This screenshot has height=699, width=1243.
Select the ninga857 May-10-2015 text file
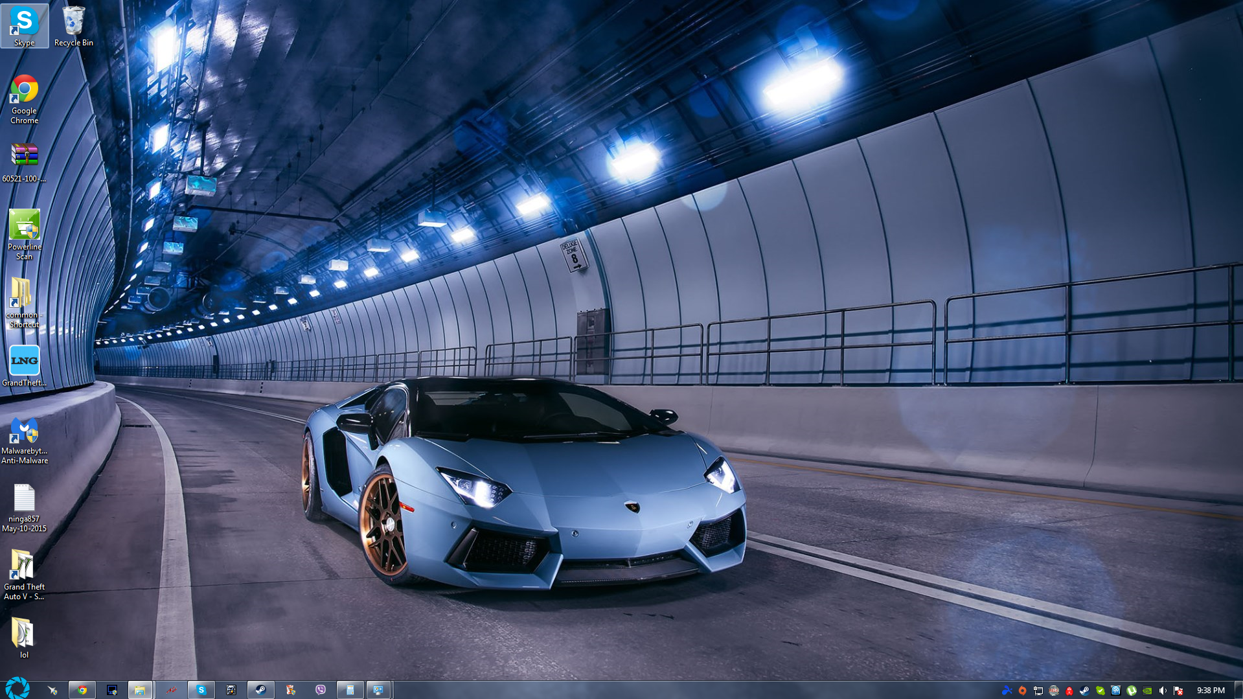click(24, 508)
